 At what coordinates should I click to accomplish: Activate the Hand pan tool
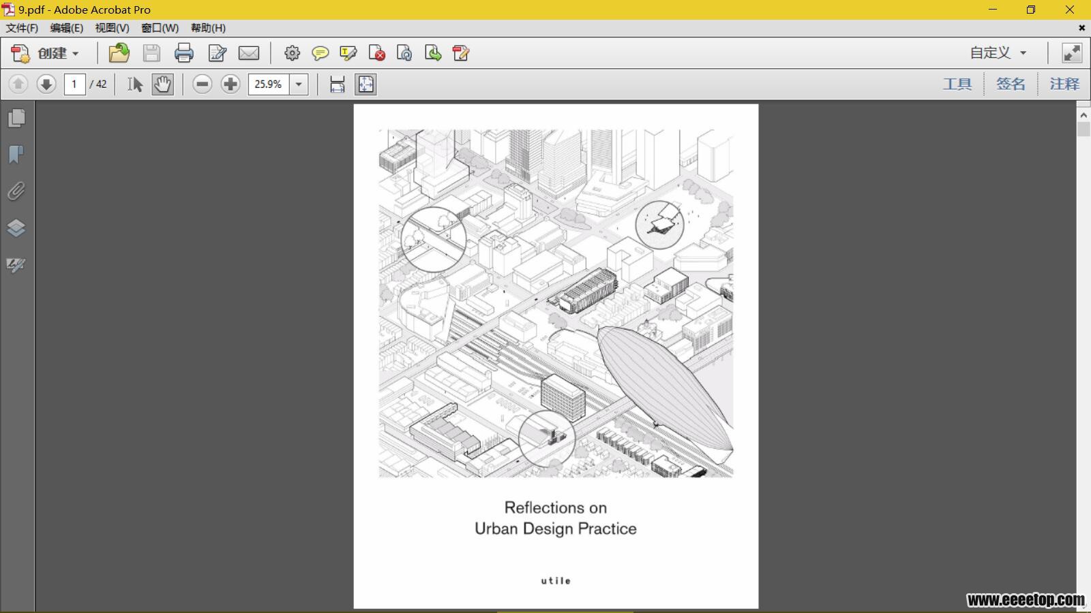coord(162,84)
